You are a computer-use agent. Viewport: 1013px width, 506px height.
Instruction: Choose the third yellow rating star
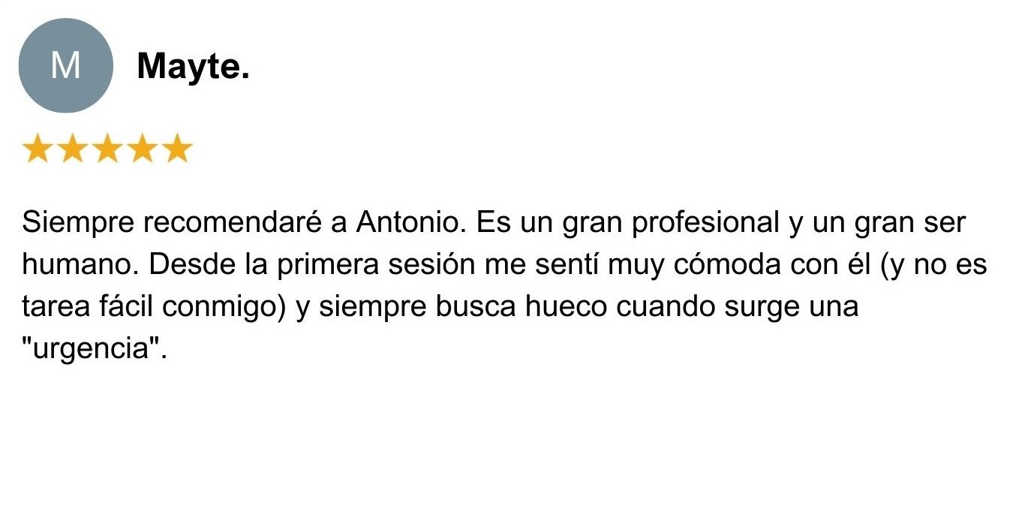pyautogui.click(x=107, y=149)
